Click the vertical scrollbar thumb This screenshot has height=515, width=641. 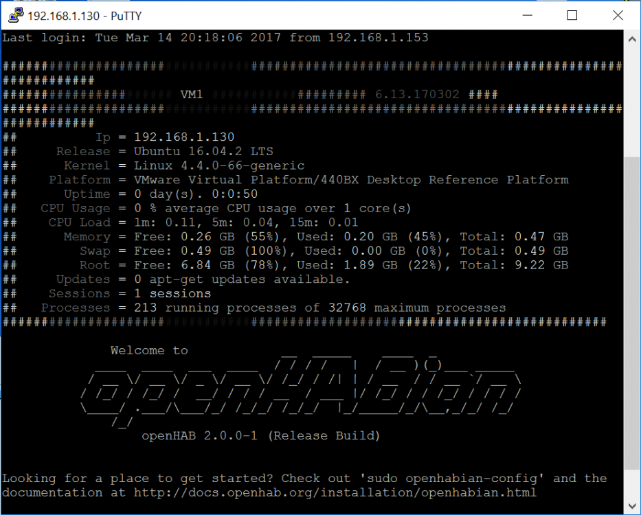pyautogui.click(x=632, y=313)
